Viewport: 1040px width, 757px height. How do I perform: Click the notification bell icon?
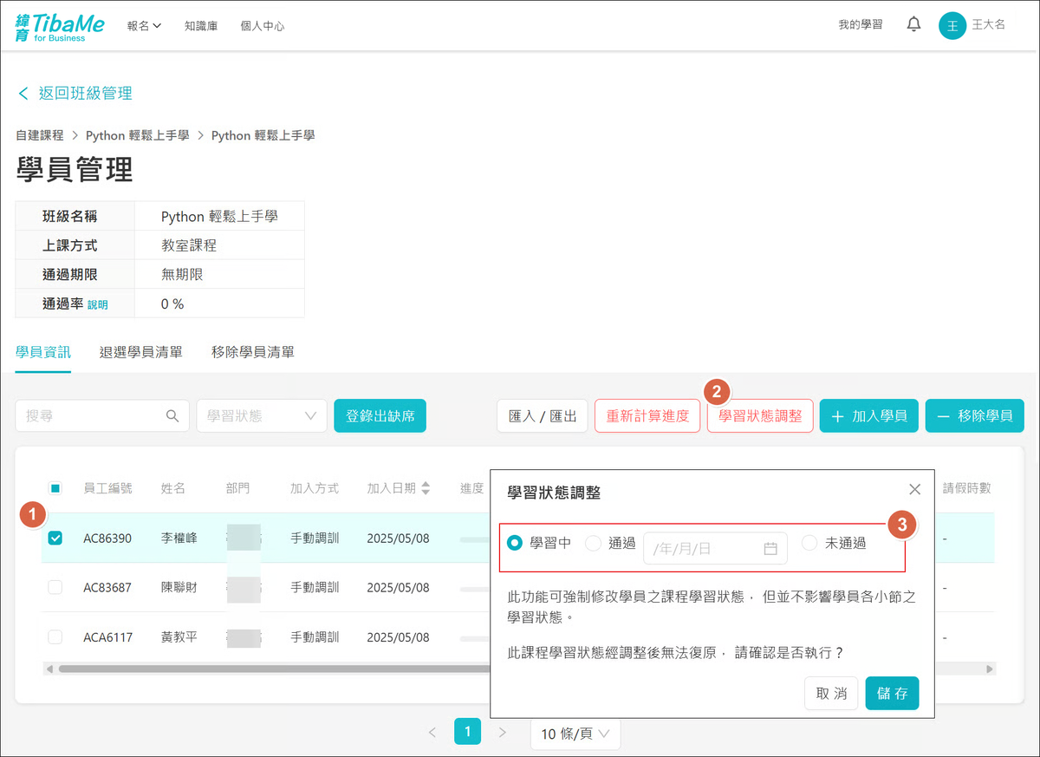(913, 25)
